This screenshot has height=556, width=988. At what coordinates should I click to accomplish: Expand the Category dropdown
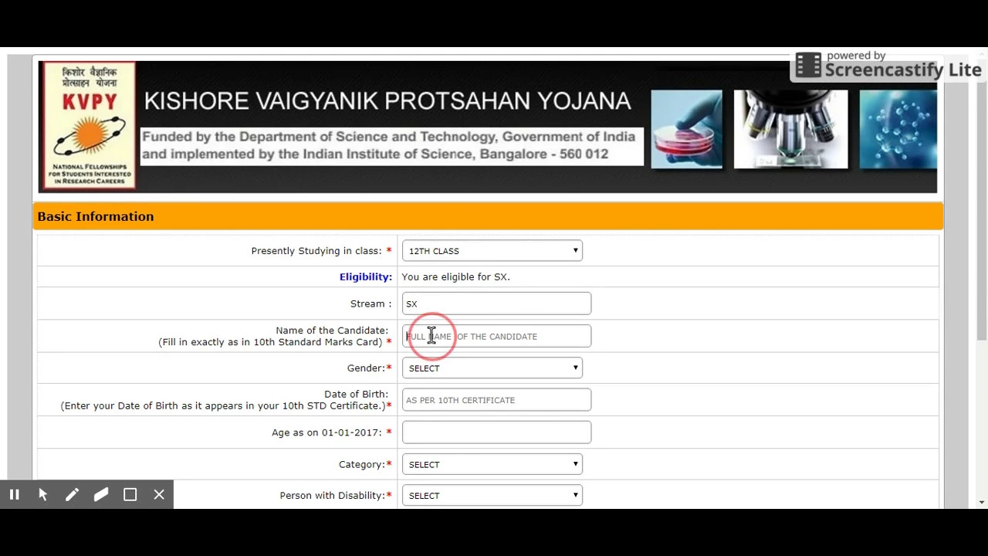coord(492,464)
